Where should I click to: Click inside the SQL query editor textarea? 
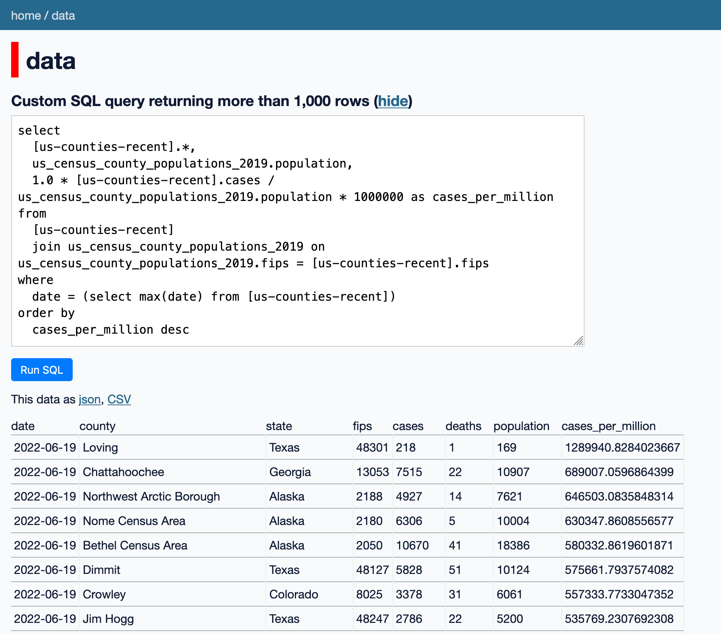point(298,231)
